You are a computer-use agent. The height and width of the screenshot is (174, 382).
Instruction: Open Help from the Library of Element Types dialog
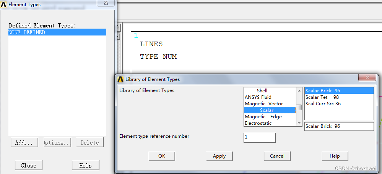335,156
